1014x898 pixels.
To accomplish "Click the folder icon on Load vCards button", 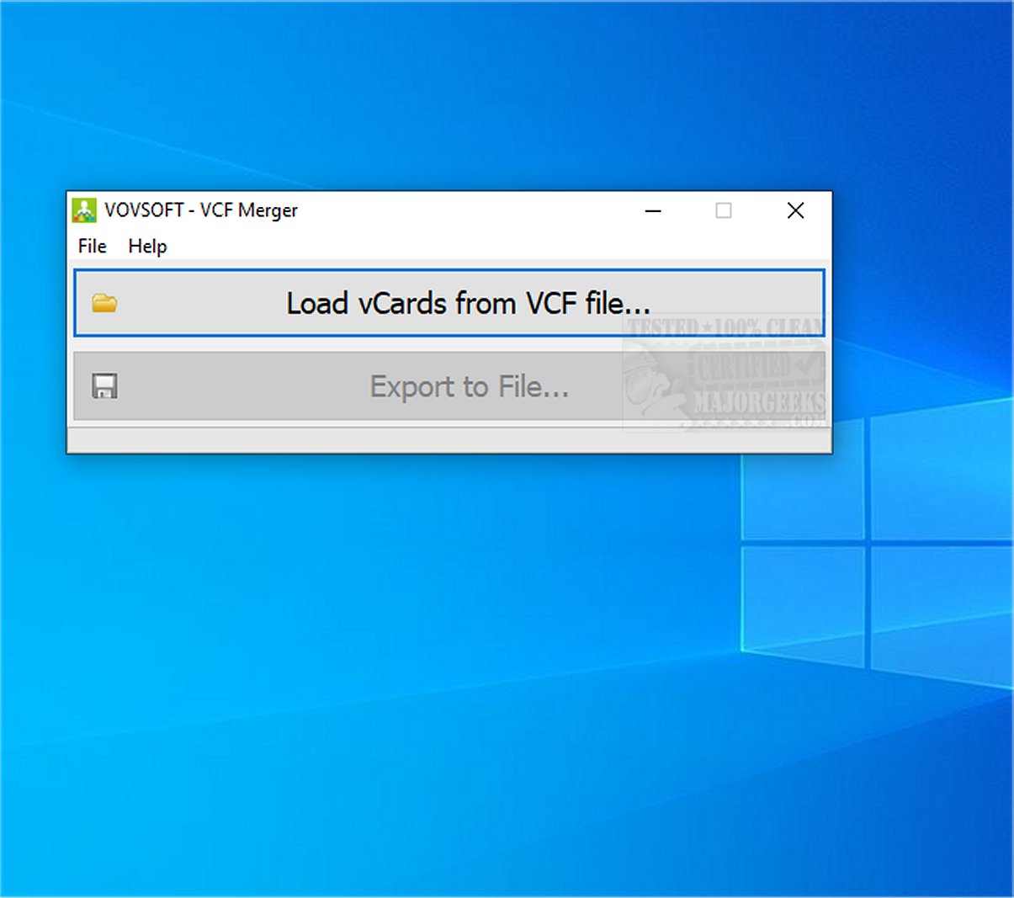I will (104, 303).
